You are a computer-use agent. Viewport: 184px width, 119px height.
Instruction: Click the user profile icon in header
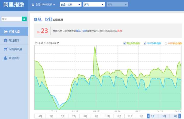(33, 5)
